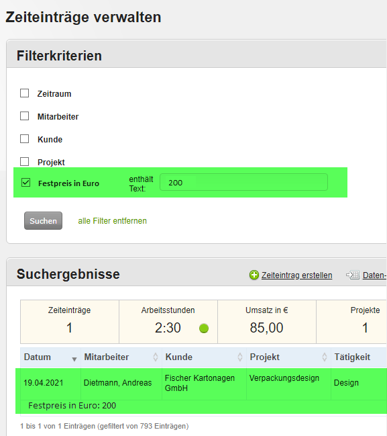This screenshot has width=387, height=436.
Task: Check the Mitarbeiter filter checkbox
Action: point(24,116)
